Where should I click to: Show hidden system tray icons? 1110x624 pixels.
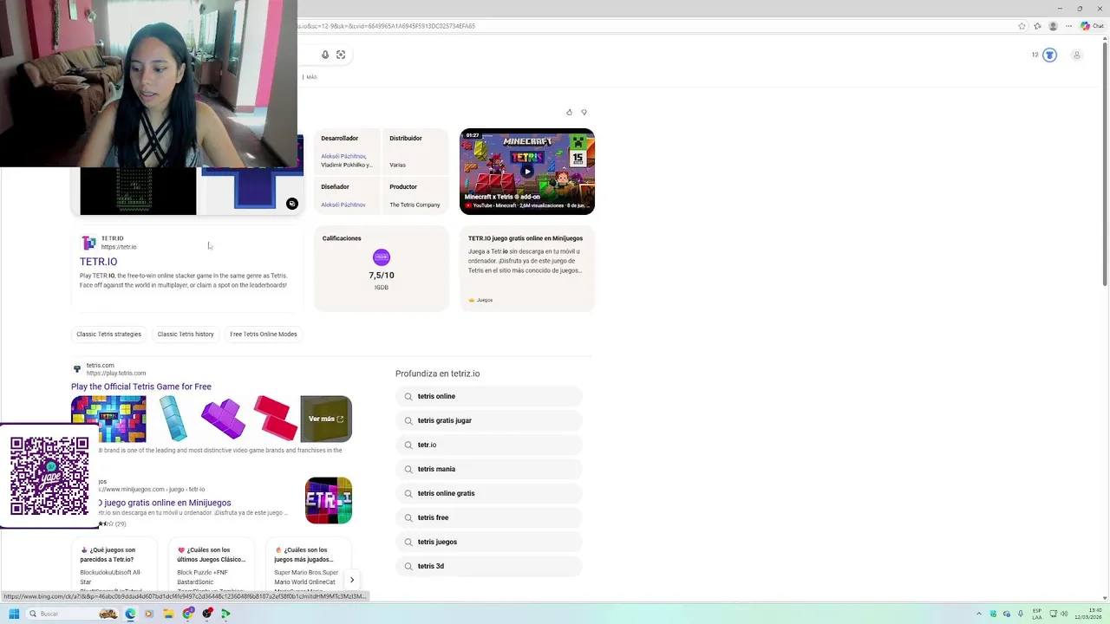click(x=979, y=614)
